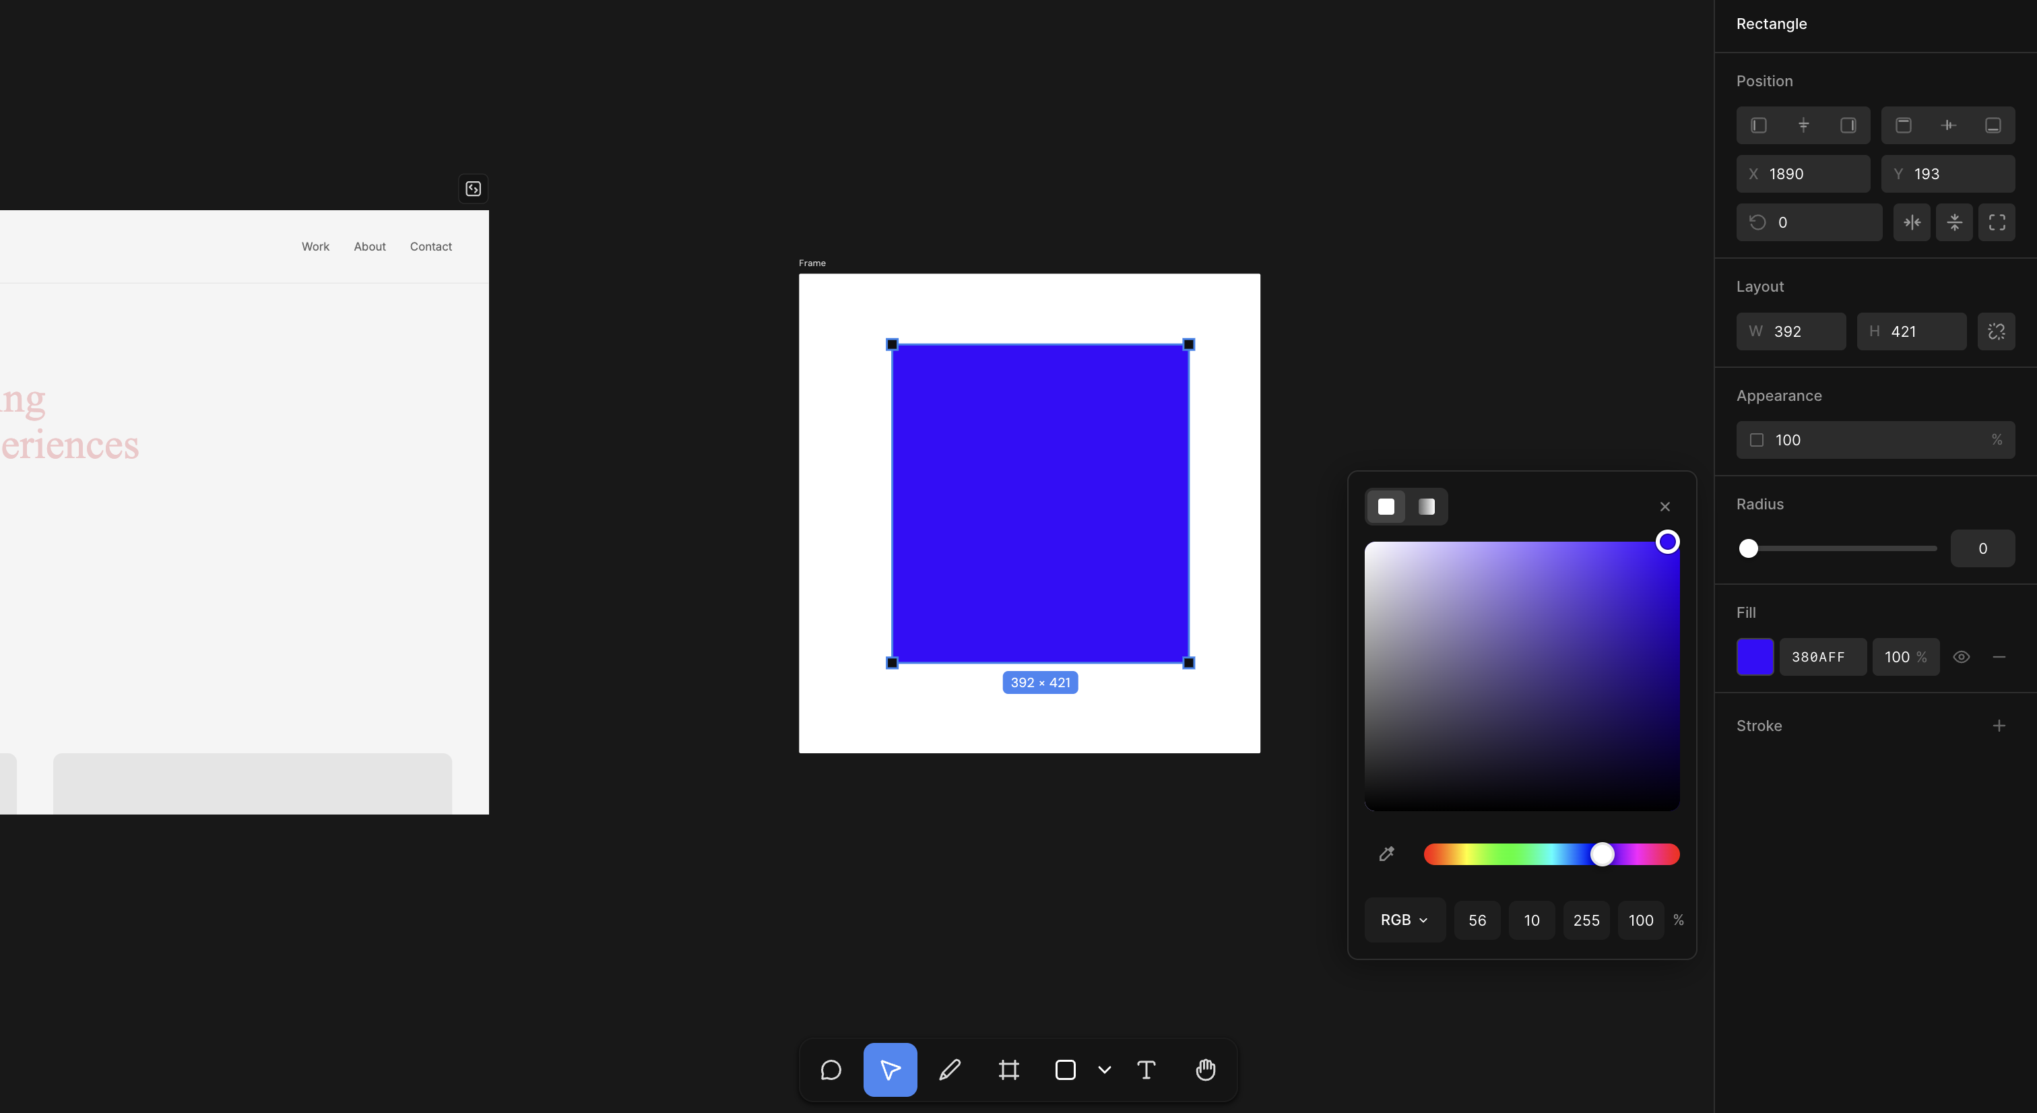
Task: Click flip horizontal icon in Position
Action: tap(1912, 222)
